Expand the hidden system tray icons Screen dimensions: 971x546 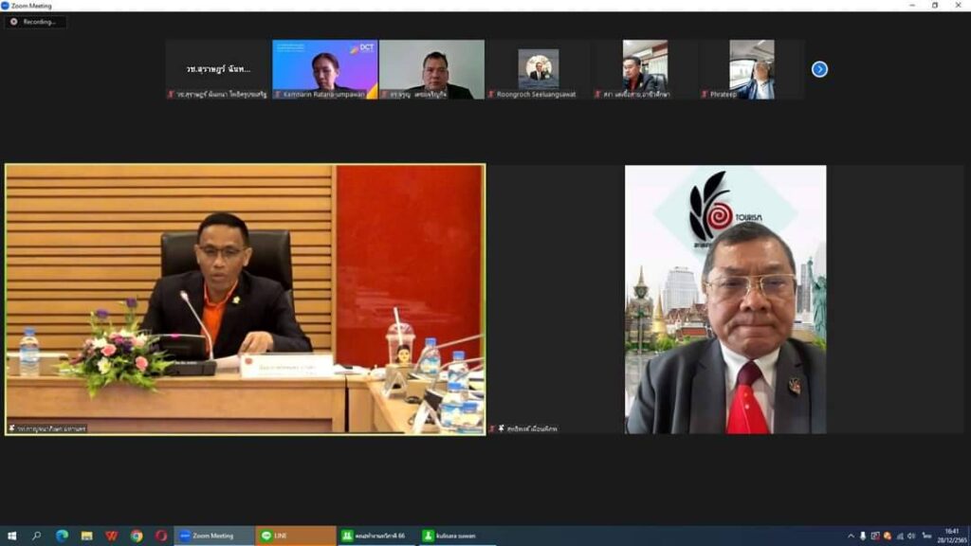point(852,536)
